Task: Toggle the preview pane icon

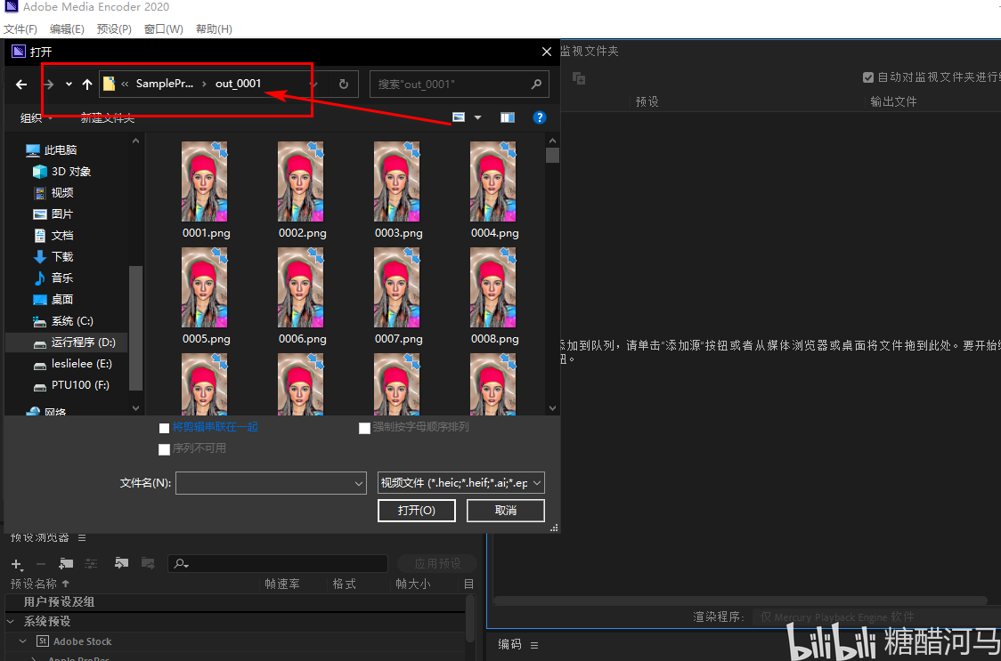Action: (508, 117)
